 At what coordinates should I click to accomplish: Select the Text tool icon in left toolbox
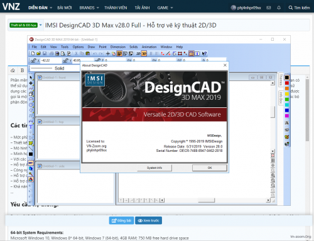31,127
